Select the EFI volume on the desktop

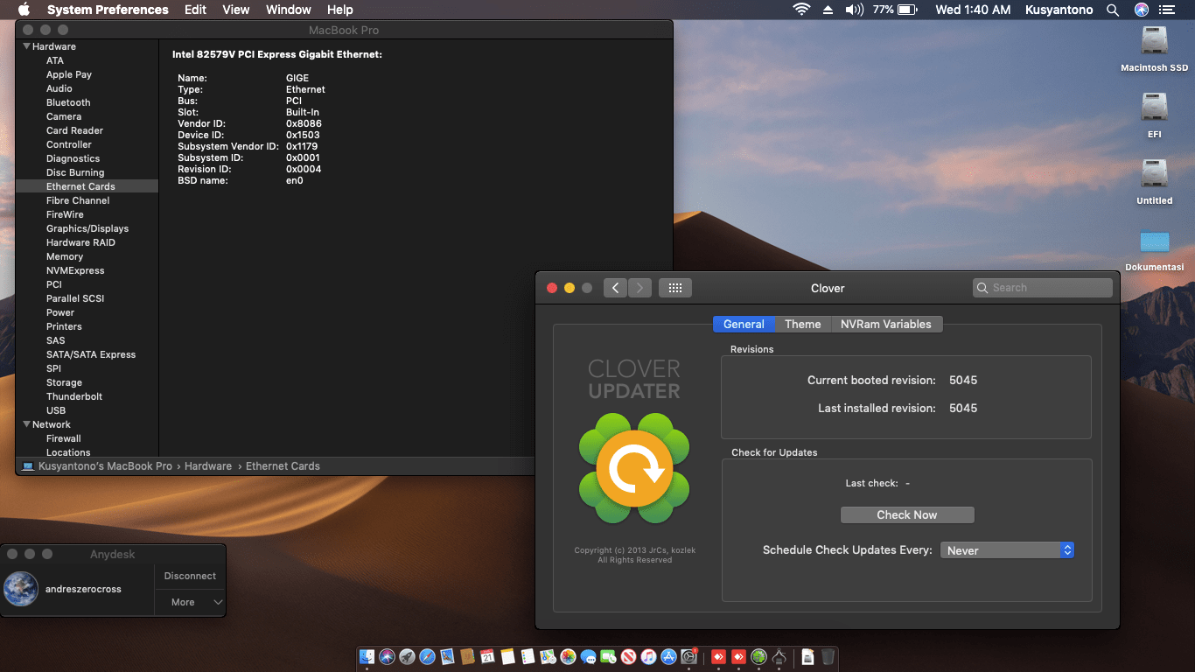[x=1155, y=115]
